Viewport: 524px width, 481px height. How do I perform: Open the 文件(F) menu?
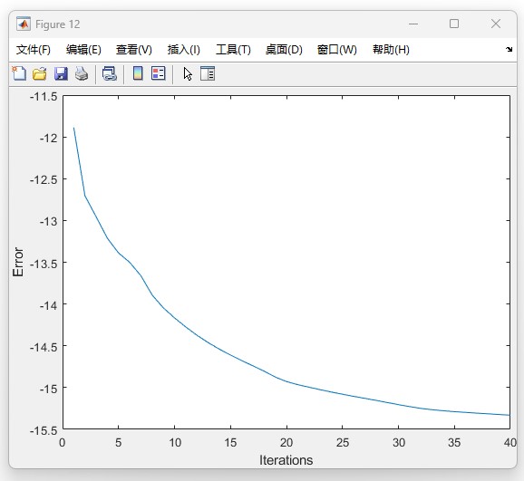[x=34, y=50]
